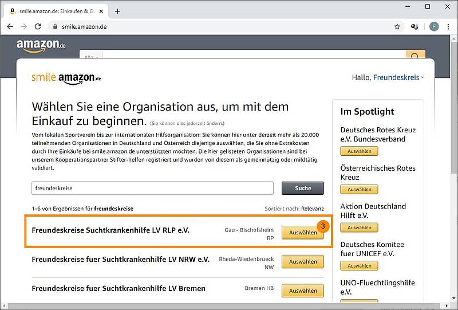Screen dimensions: 458x310
Task: Click Freundeskreise fuer Suchtkrankenhilfe LV Bremen name
Action: [x=119, y=288]
